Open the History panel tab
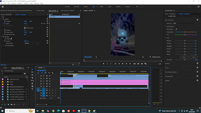 (5, 68)
